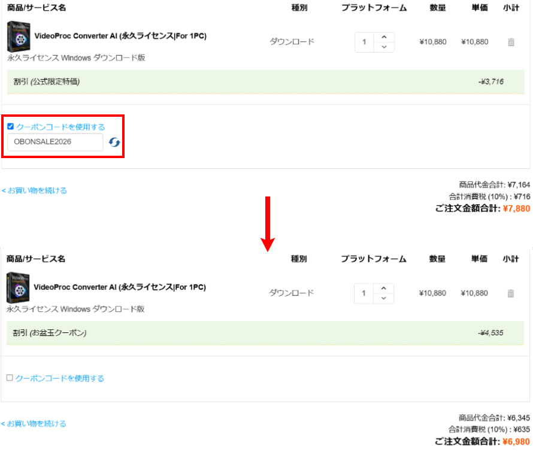Click the 商品代金合計: ¥7,164 line

click(495, 185)
